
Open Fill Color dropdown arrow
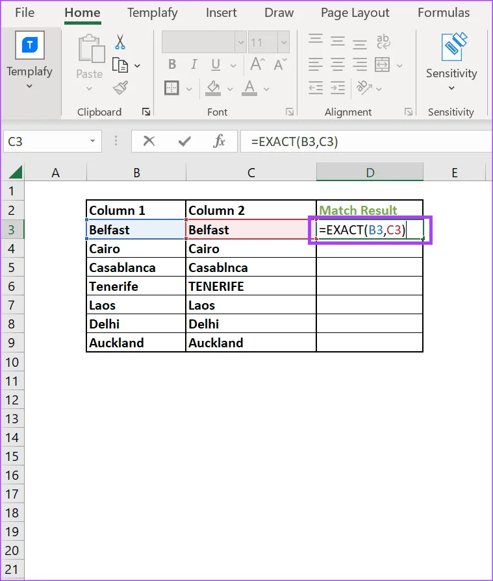(230, 90)
